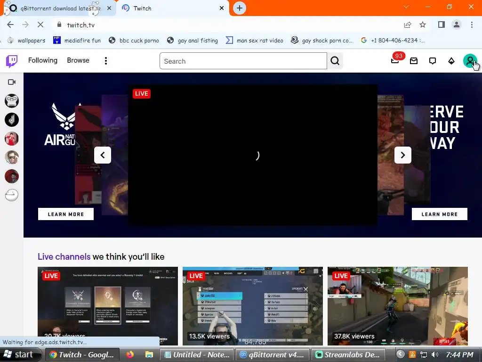This screenshot has height=362, width=482.
Task: Close the Twitch tab
Action: (222, 8)
